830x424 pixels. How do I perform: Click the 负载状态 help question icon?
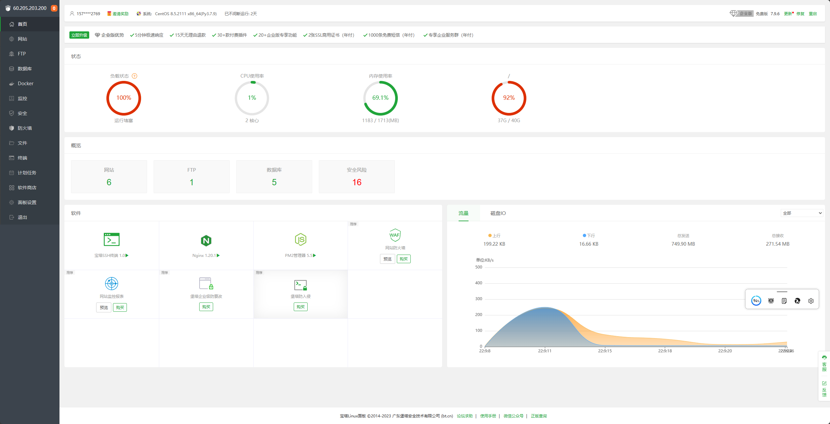pyautogui.click(x=134, y=76)
